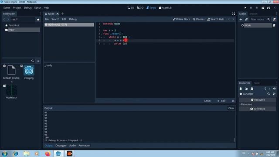Select default_env.tres file
The image size is (279, 157).
click(11, 74)
